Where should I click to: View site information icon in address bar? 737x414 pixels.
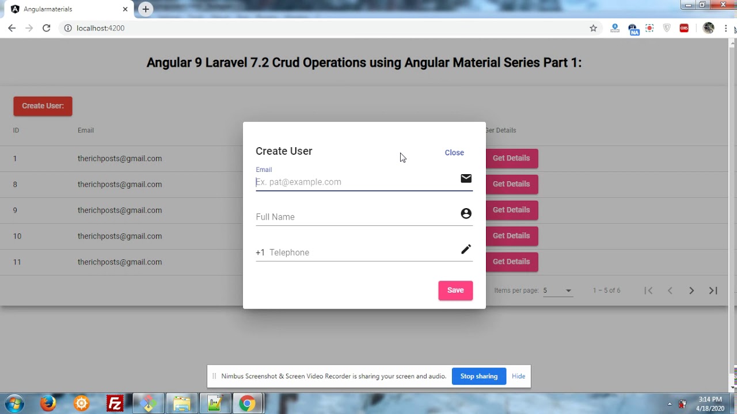[x=67, y=28]
